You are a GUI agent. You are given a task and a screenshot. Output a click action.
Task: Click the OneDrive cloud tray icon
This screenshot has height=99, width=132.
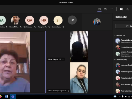point(115,97)
